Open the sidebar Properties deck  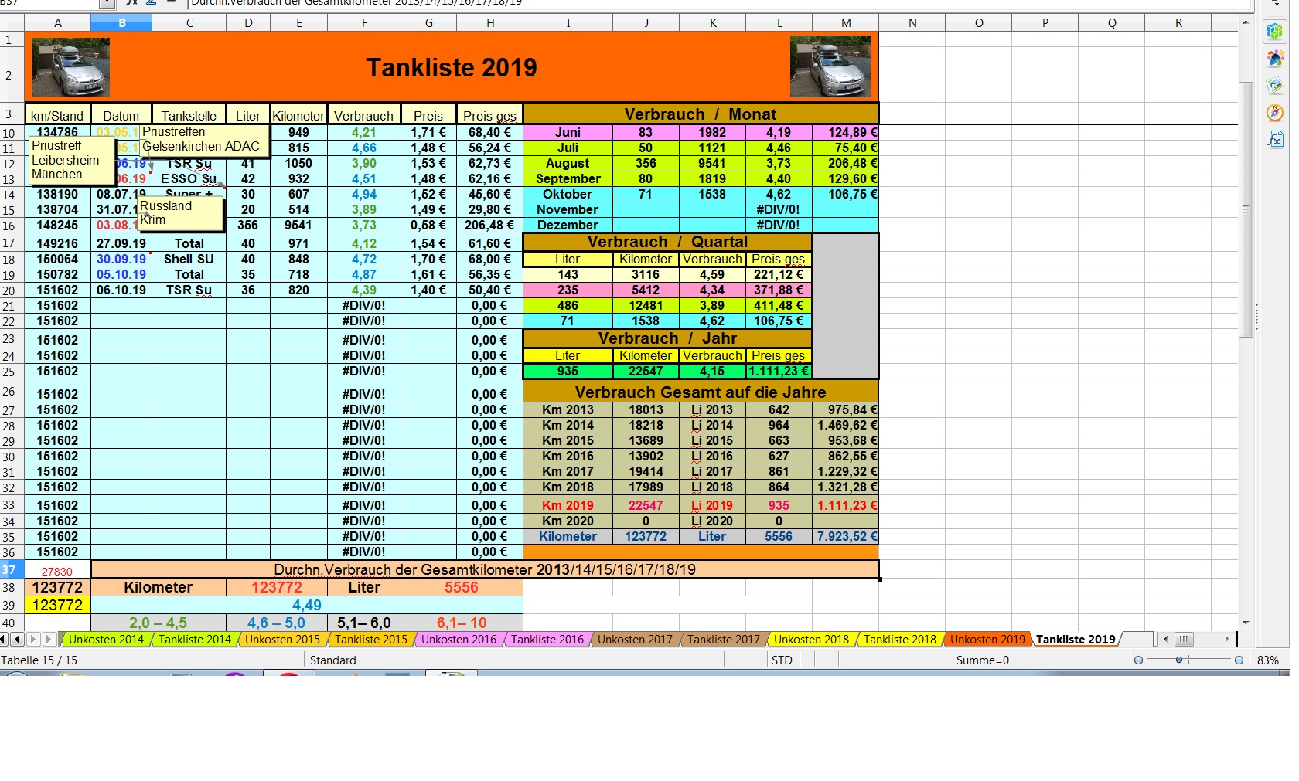(1274, 32)
